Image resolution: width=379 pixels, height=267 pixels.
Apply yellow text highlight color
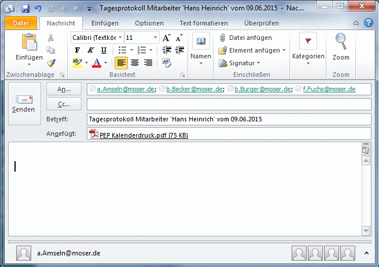78,63
